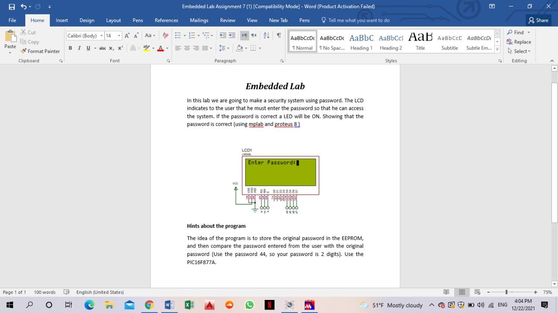Select the No Spacing style
Image resolution: width=558 pixels, height=313 pixels.
[332, 42]
